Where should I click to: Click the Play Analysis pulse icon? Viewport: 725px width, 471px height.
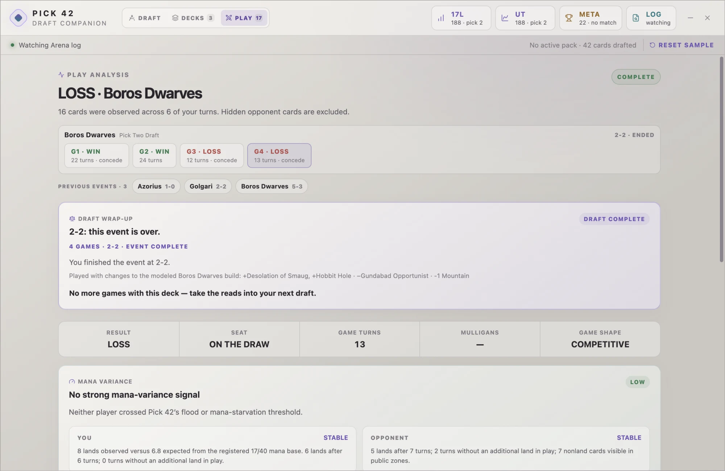pos(61,75)
